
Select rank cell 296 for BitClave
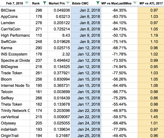pos(39,10)
